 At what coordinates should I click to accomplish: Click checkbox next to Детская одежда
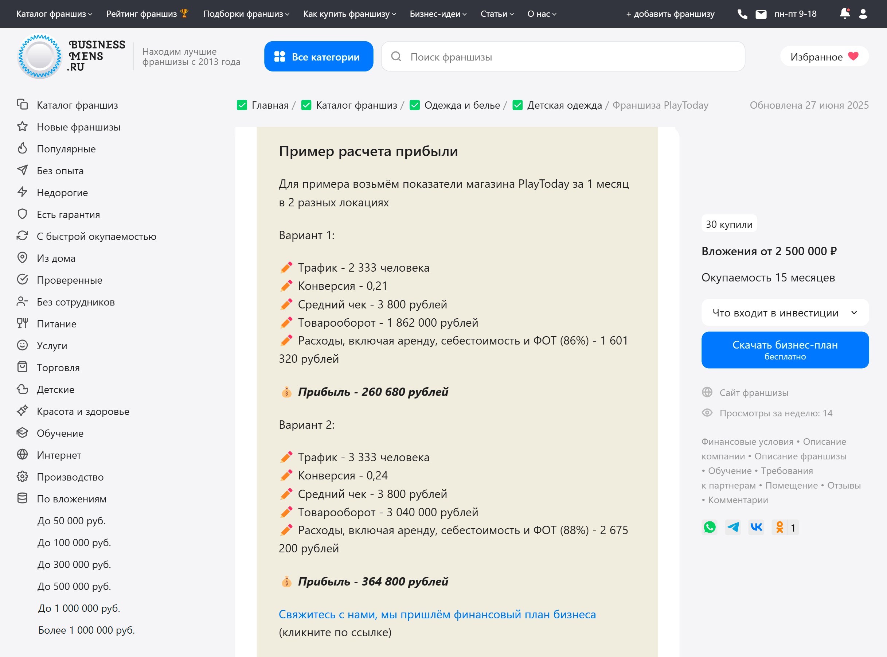(x=517, y=105)
